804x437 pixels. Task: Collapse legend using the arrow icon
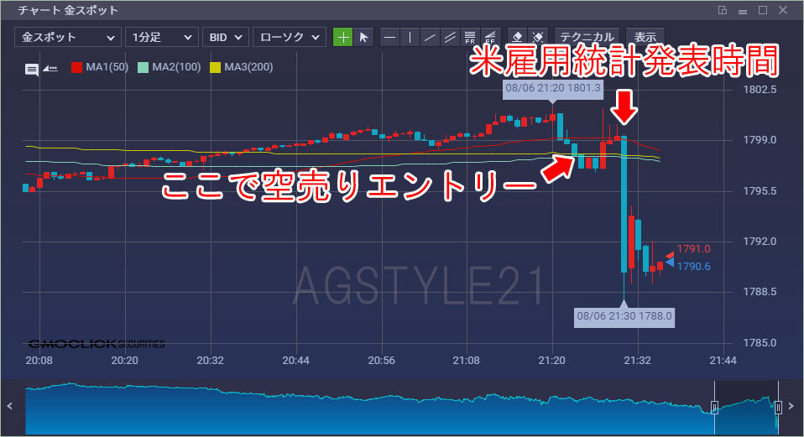(x=50, y=68)
